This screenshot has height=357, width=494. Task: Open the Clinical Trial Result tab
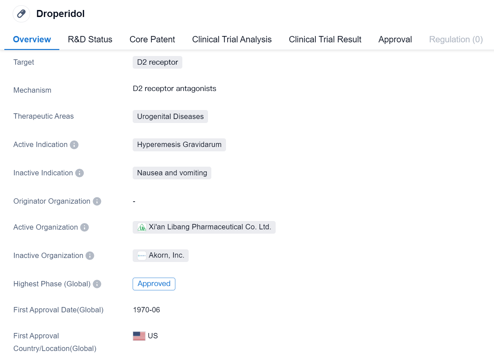325,39
